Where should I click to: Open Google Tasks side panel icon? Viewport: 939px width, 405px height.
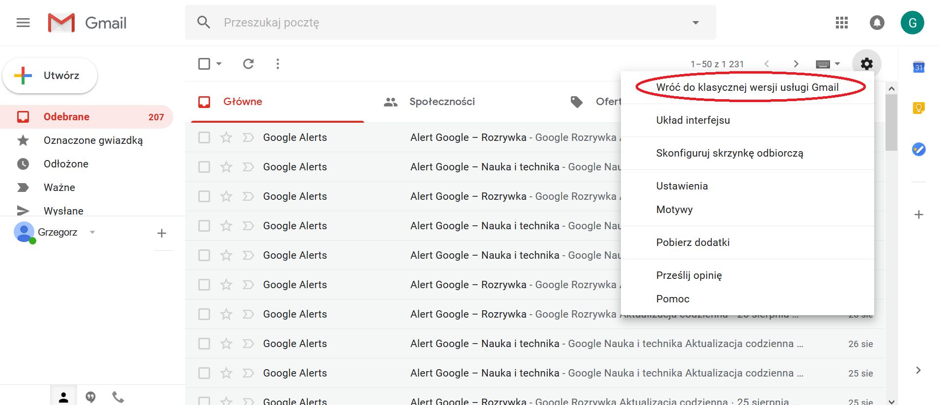(x=918, y=149)
